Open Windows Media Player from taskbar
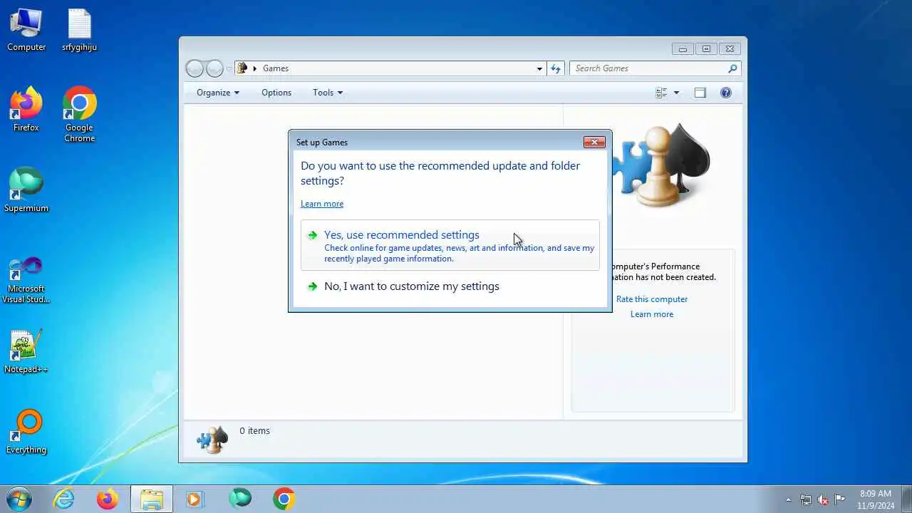This screenshot has height=513, width=912. coord(195,499)
